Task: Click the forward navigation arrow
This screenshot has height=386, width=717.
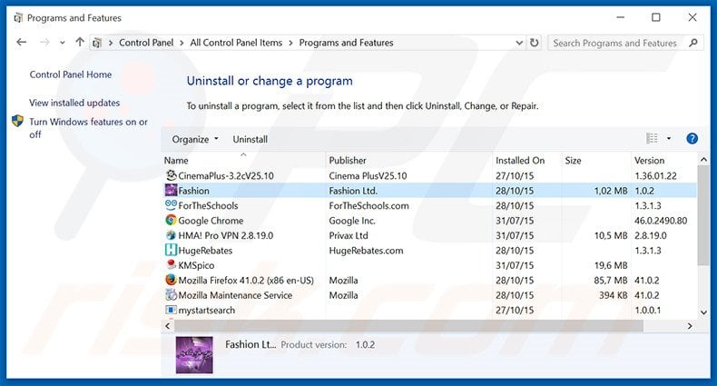Action: pos(44,42)
